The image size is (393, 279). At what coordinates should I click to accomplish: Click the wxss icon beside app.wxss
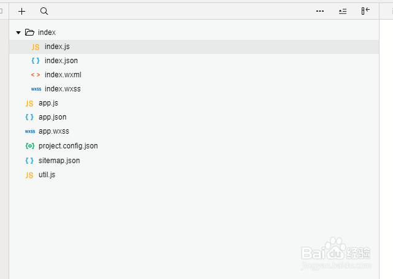pyautogui.click(x=29, y=131)
